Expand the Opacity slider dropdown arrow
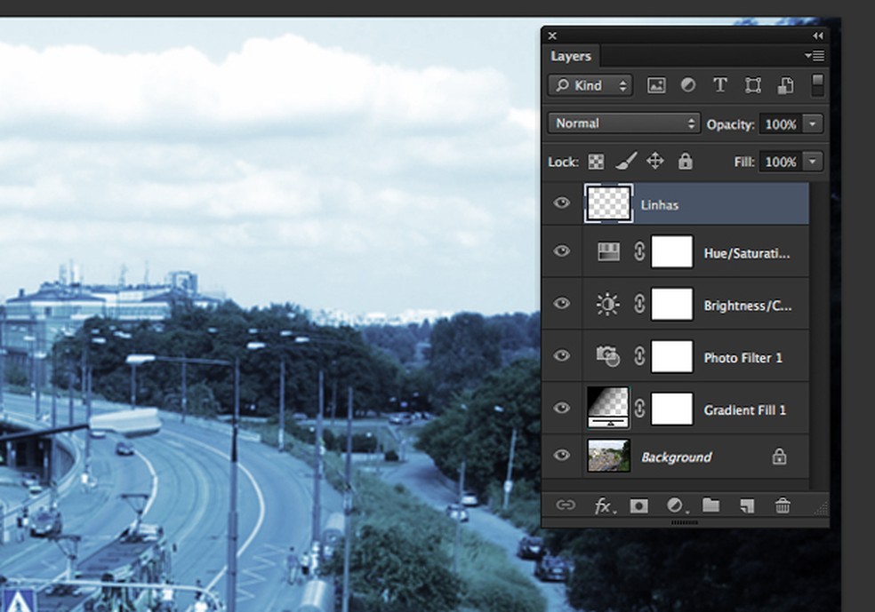This screenshot has height=612, width=875. (813, 123)
